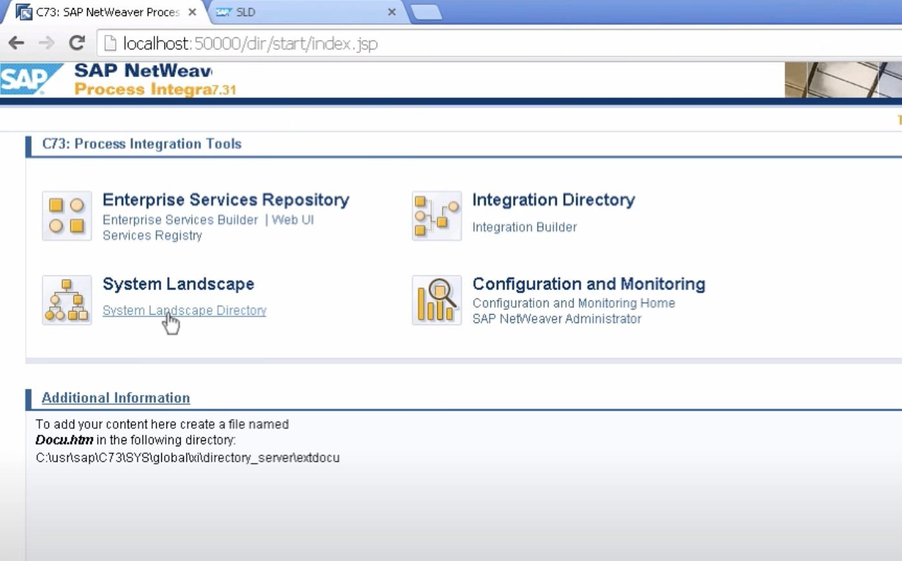Open Integration Builder link
The width and height of the screenshot is (902, 561).
pos(525,227)
